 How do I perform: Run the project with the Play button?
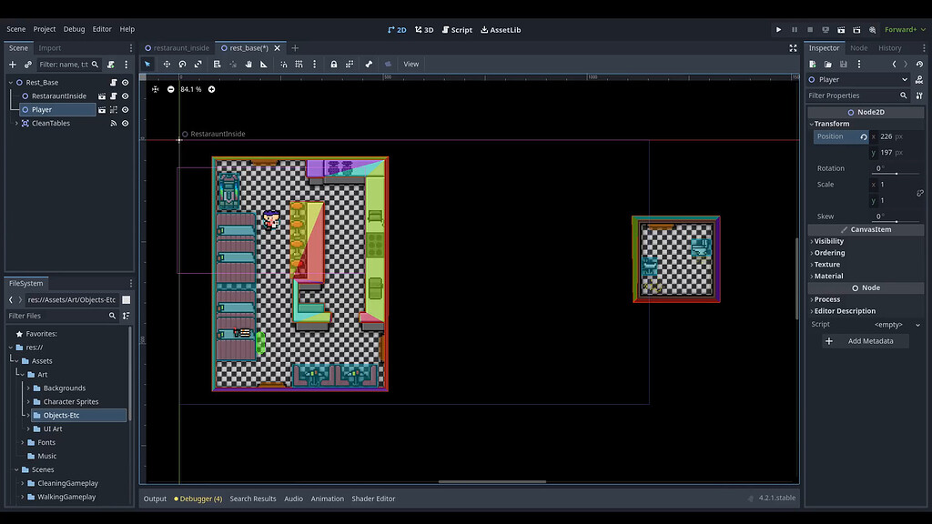click(778, 29)
